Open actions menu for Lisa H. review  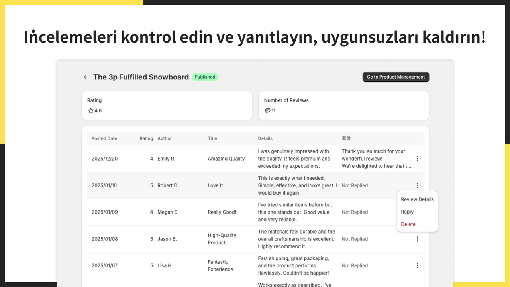[x=417, y=265]
